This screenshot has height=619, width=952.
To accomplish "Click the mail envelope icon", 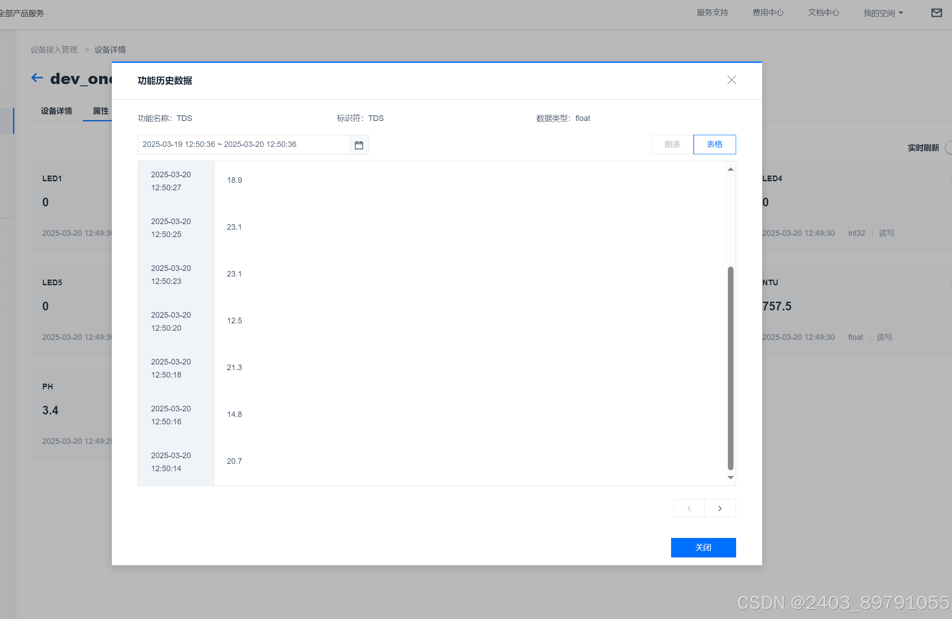I will [936, 13].
